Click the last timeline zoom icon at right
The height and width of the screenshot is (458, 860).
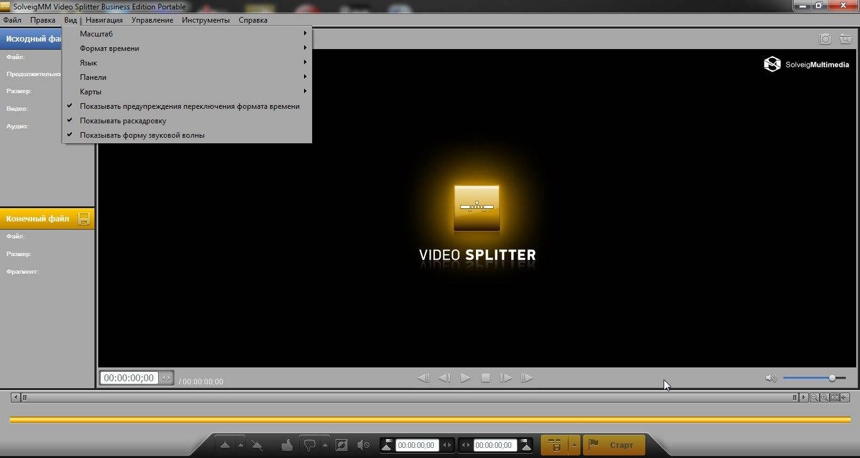tap(845, 398)
